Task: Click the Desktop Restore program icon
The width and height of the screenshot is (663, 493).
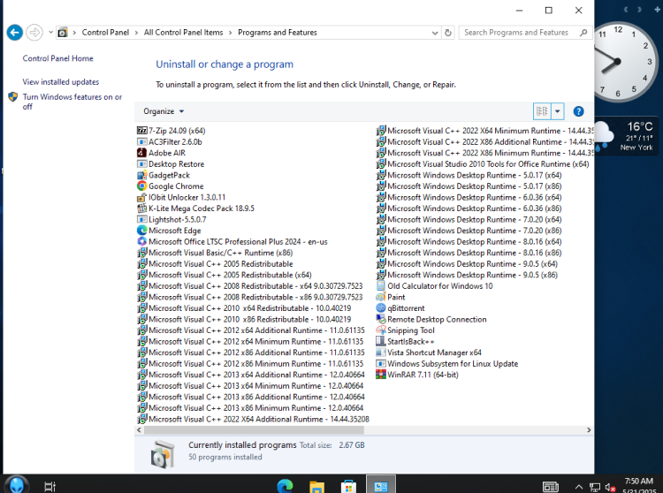Action: pyautogui.click(x=142, y=164)
